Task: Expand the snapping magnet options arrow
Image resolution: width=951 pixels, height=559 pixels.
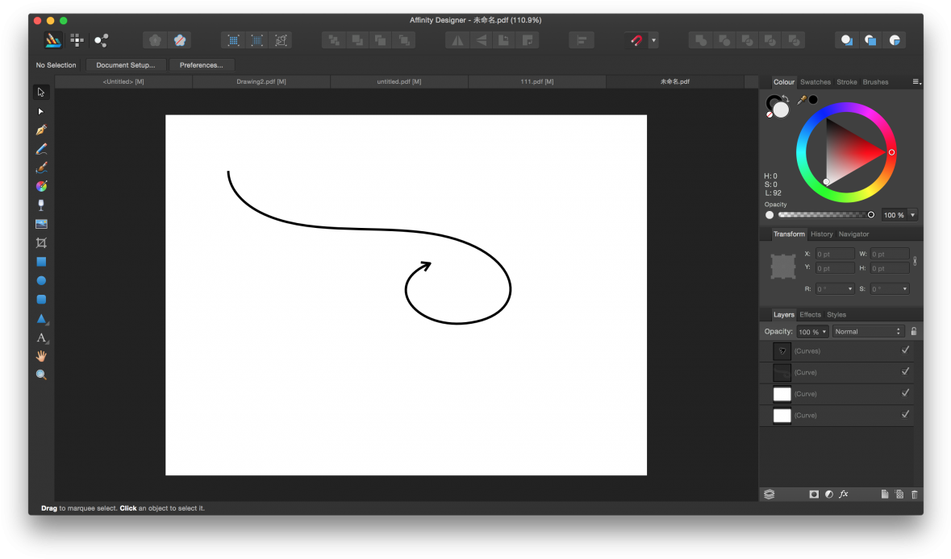Action: click(x=653, y=40)
